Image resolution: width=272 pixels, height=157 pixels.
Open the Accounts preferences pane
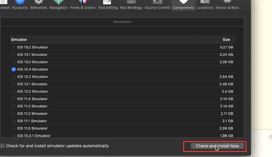[20, 5]
